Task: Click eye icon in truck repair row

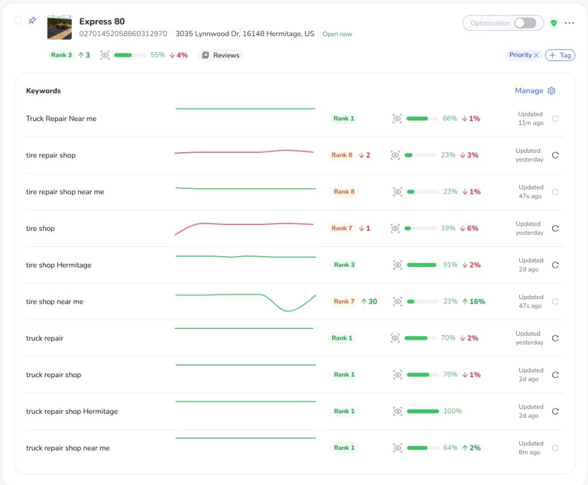Action: click(395, 338)
